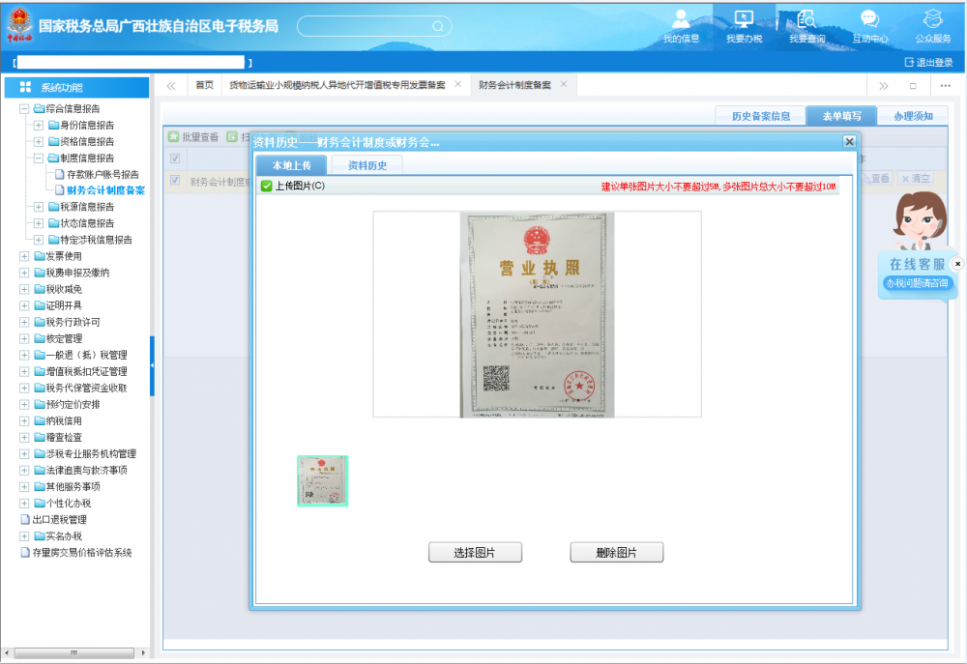Image resolution: width=967 pixels, height=664 pixels.
Task: Switch to 历史备案信息 tab
Action: click(x=760, y=116)
